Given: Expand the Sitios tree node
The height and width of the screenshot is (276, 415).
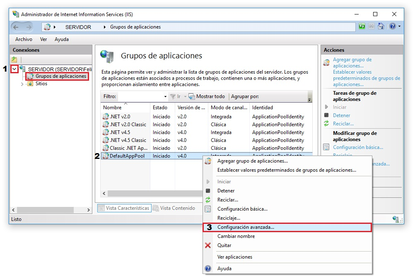Looking at the screenshot, I should click(x=22, y=84).
